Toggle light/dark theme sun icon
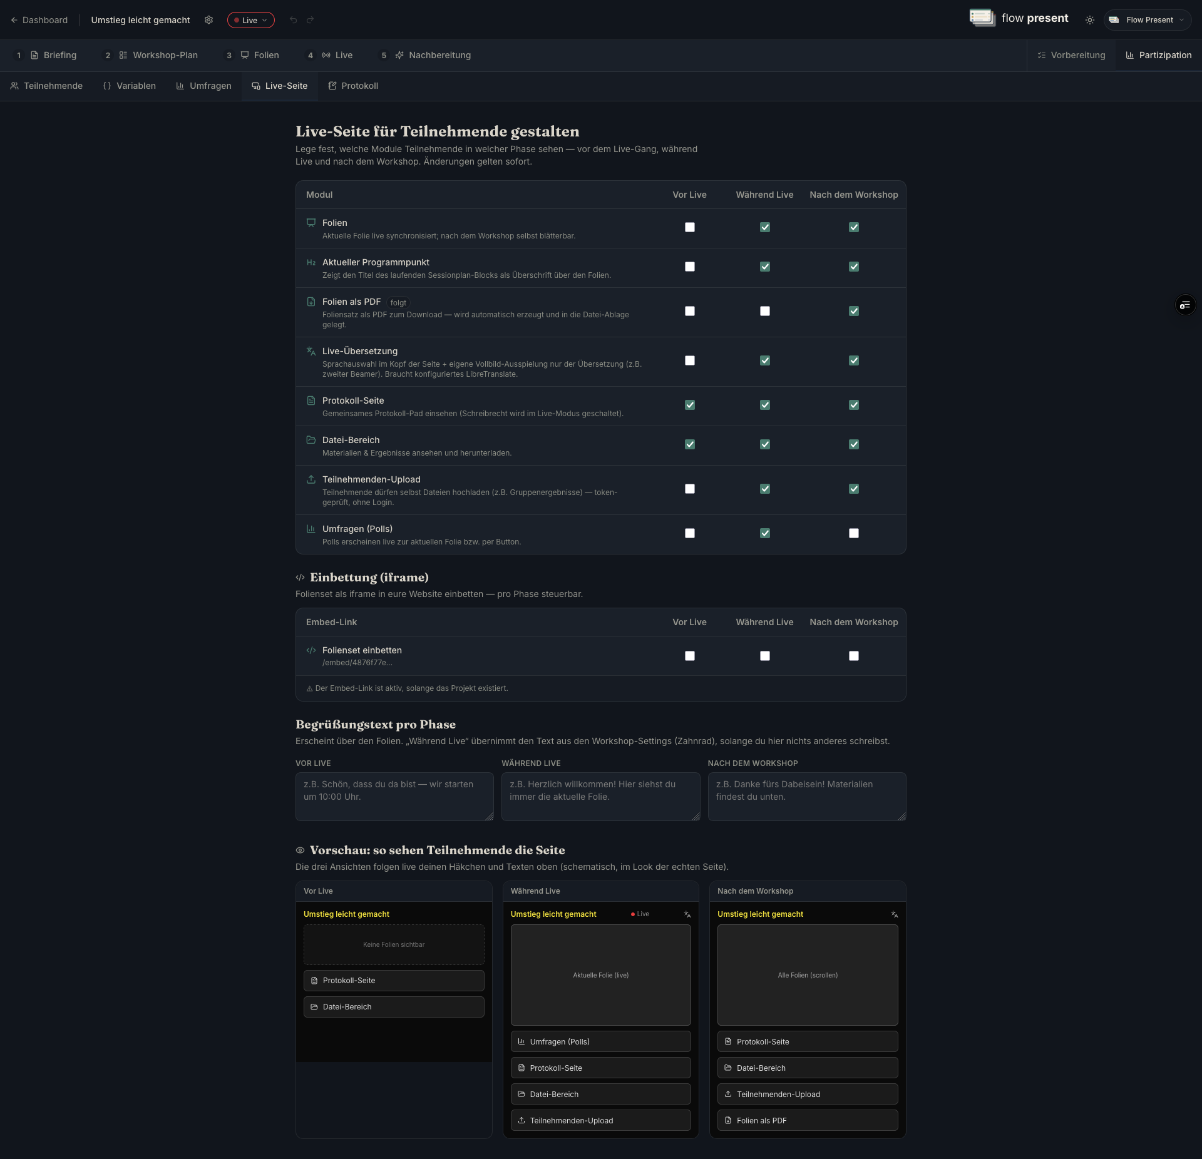This screenshot has width=1202, height=1159. click(x=1090, y=20)
